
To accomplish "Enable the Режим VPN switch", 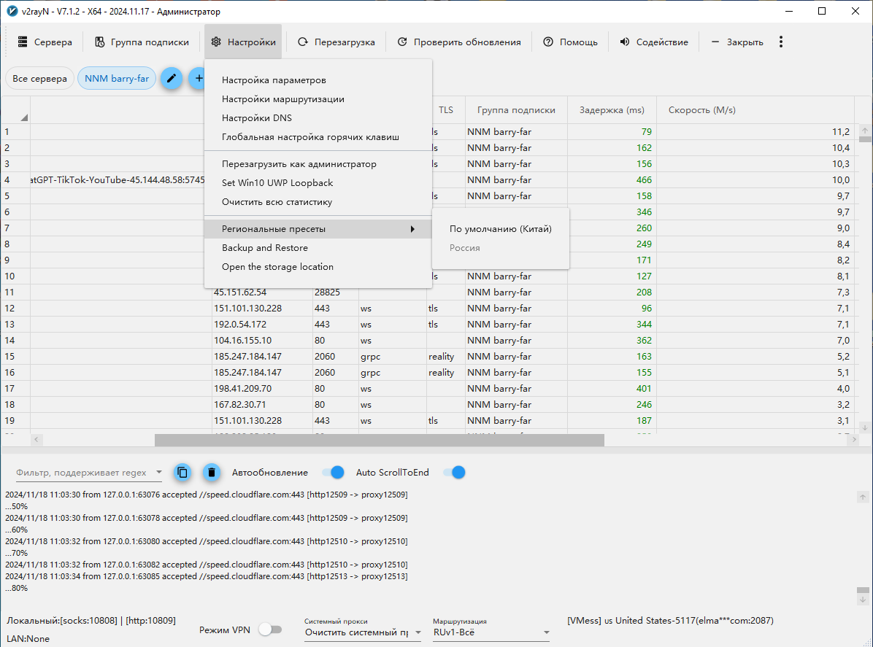I will pyautogui.click(x=270, y=629).
